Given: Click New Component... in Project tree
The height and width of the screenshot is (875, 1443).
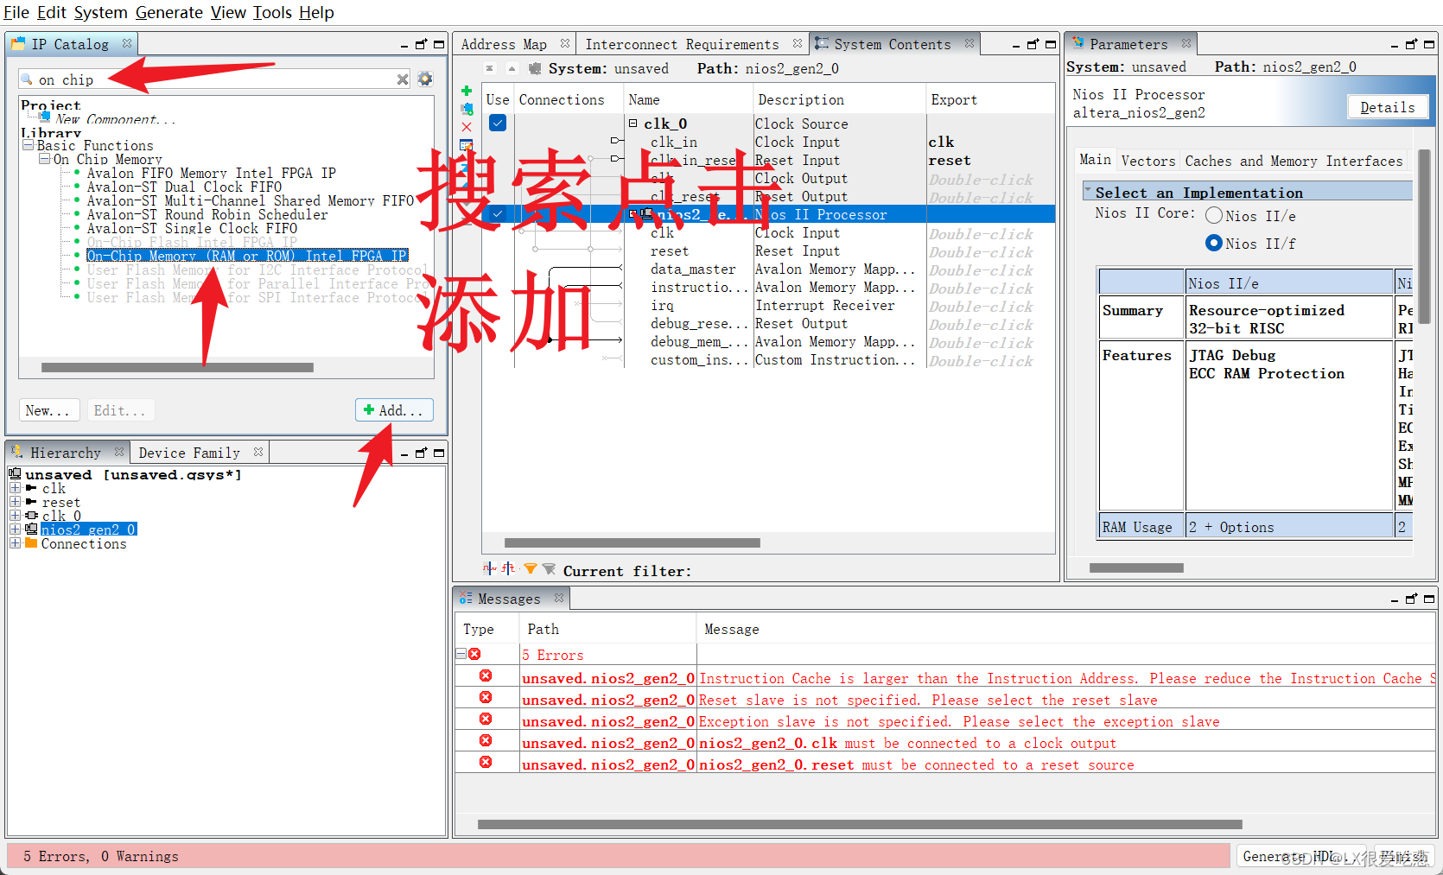Looking at the screenshot, I should (116, 119).
